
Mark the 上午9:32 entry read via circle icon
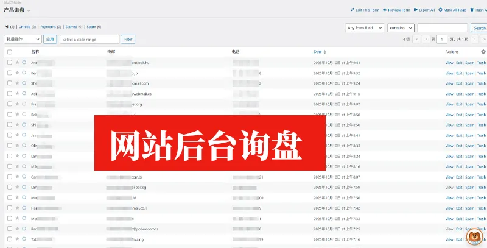pos(24,73)
